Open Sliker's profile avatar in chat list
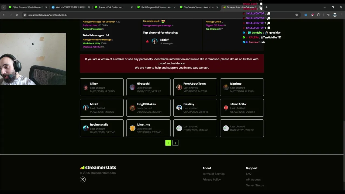 [86, 87]
